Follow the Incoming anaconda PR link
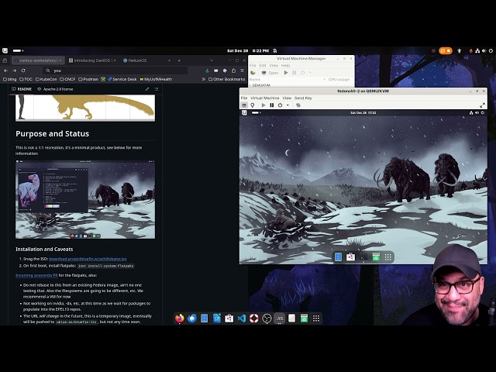Viewport: 496px width, 372px height. 36,275
